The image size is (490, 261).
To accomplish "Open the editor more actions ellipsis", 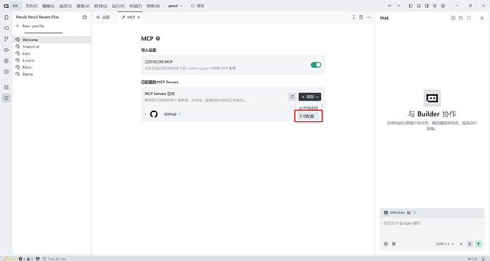I will tap(369, 17).
